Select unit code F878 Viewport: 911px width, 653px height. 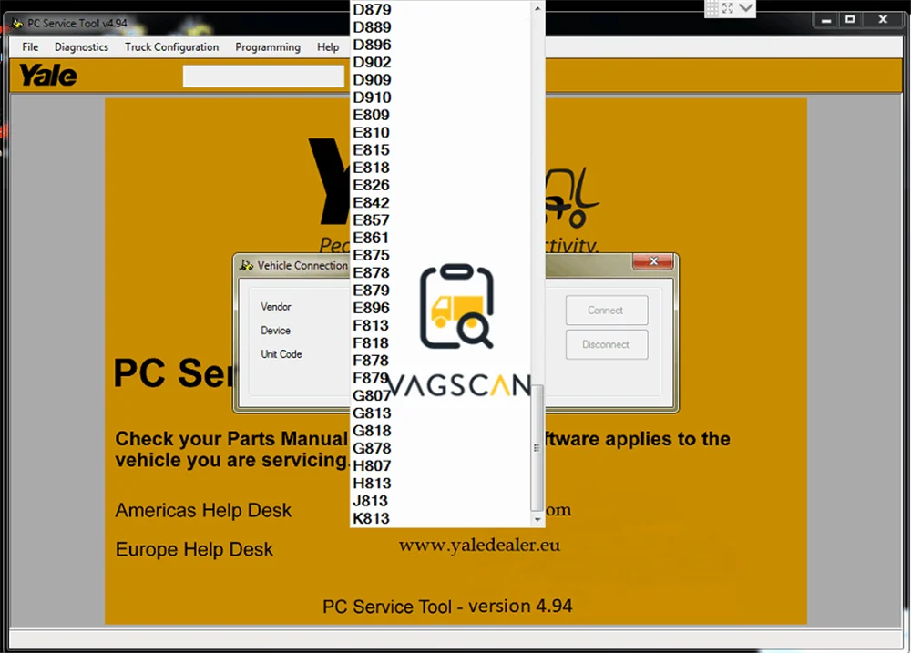(x=440, y=361)
